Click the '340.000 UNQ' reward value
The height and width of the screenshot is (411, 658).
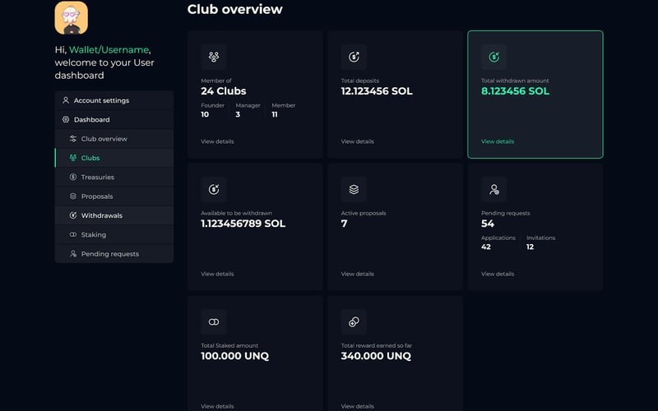376,356
